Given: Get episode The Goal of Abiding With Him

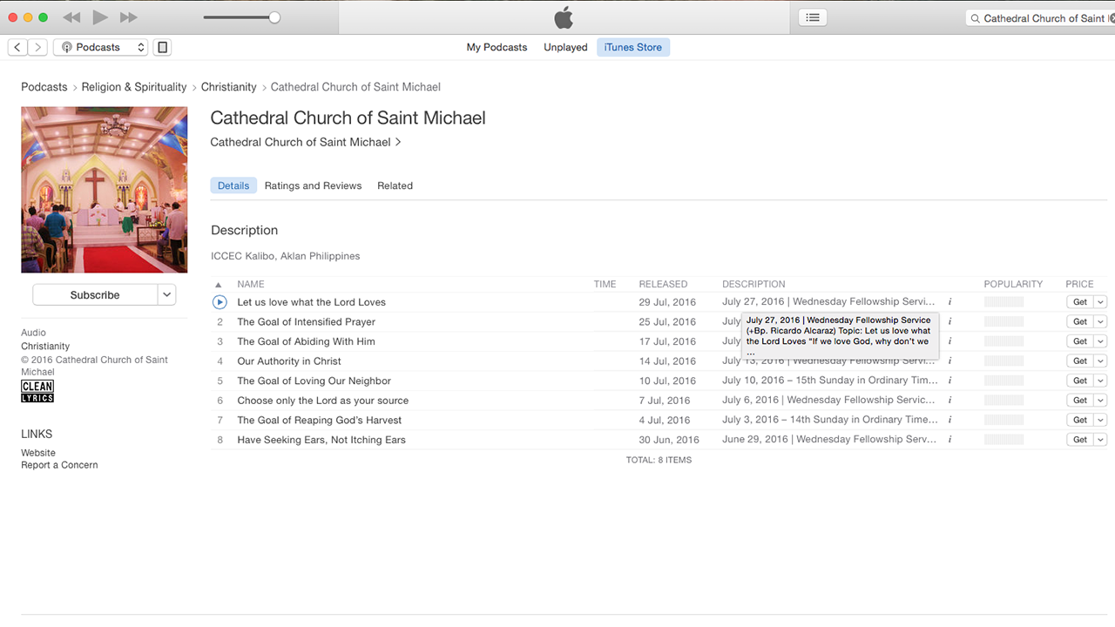Looking at the screenshot, I should tap(1080, 341).
